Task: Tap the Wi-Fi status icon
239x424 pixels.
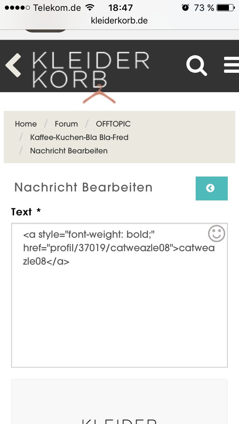Action: [x=90, y=7]
